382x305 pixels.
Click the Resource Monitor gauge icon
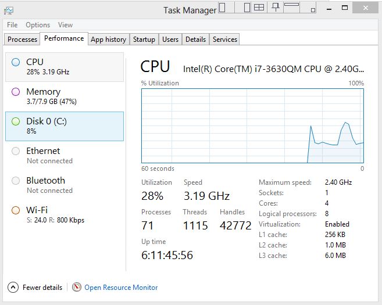pyautogui.click(x=77, y=287)
